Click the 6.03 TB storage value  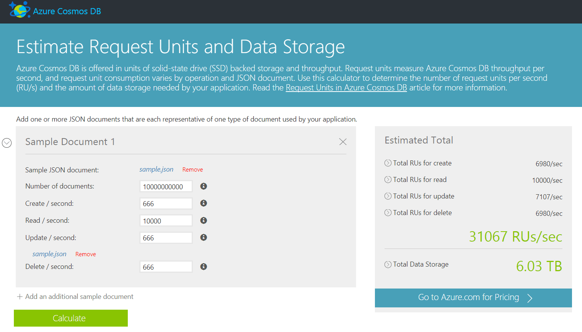539,266
